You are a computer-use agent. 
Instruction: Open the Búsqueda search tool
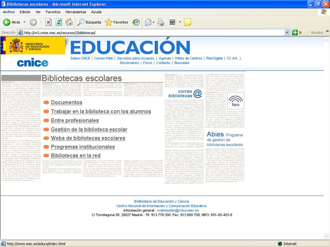pyautogui.click(x=89, y=22)
